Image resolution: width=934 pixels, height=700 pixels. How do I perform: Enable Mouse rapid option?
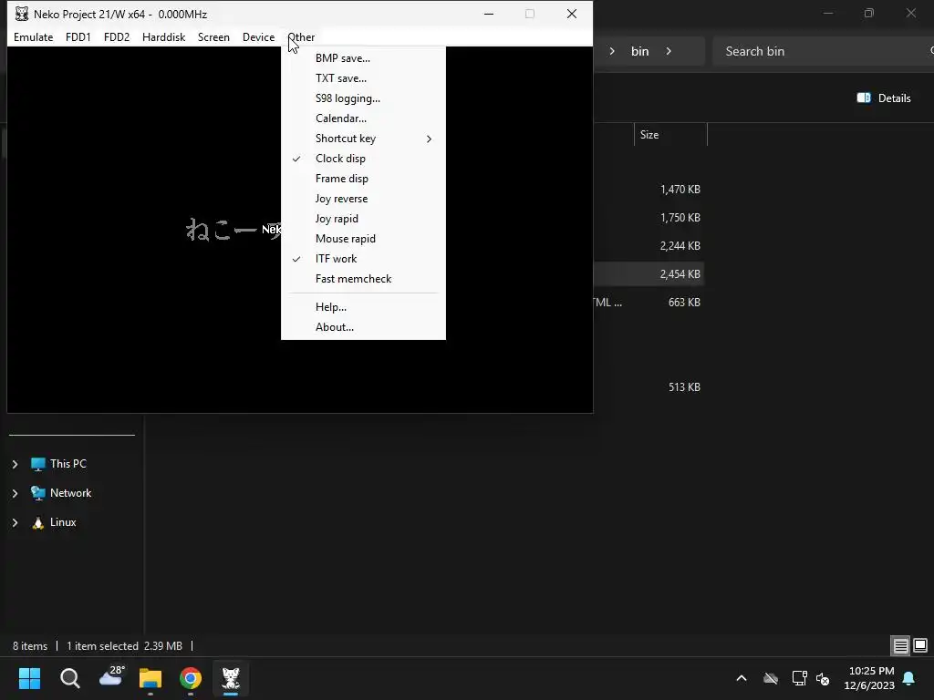pyautogui.click(x=363, y=239)
